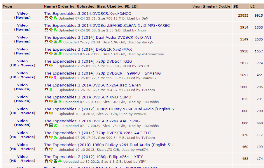Click magnet icon for DVDSCR XviD-MAX torrent

46,54
